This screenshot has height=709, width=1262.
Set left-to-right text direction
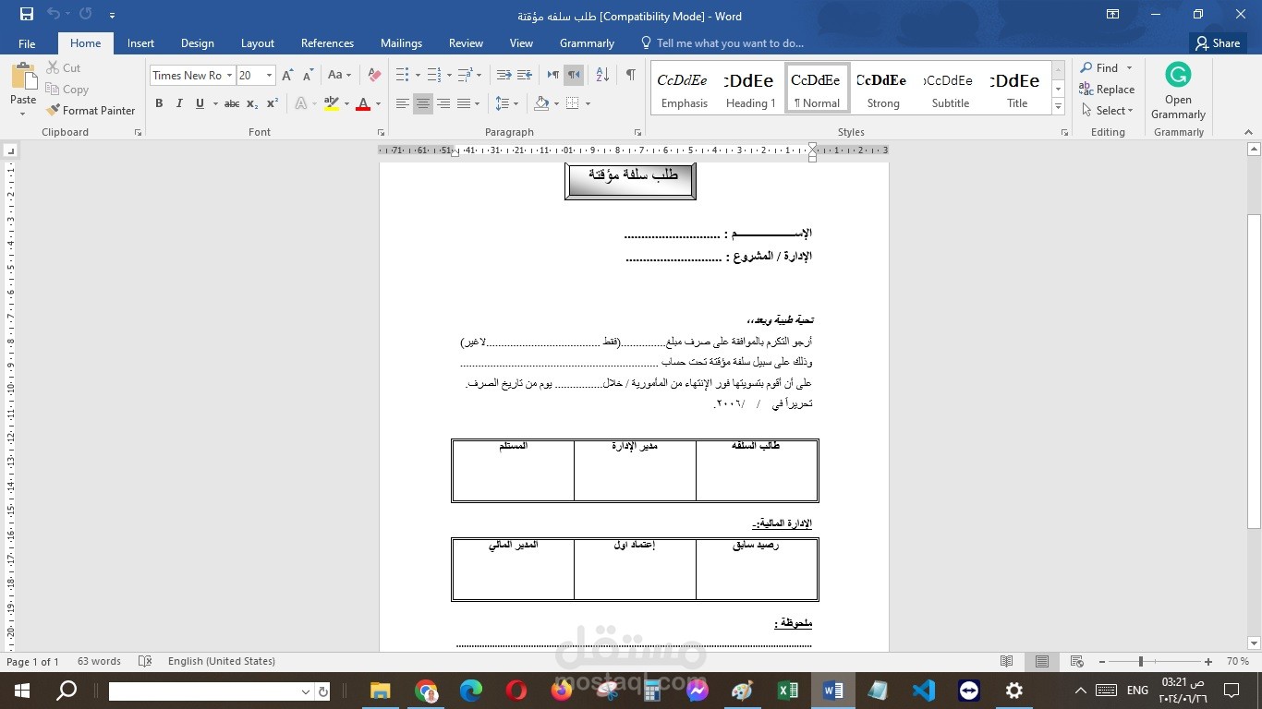[553, 76]
